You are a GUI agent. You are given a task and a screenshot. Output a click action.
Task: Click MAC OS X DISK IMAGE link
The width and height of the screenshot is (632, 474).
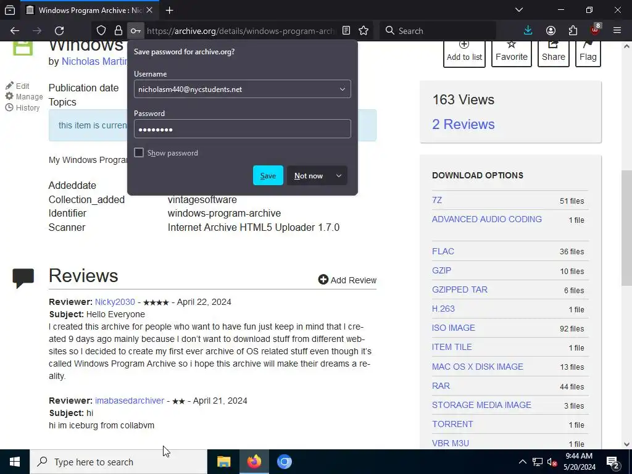point(478,367)
